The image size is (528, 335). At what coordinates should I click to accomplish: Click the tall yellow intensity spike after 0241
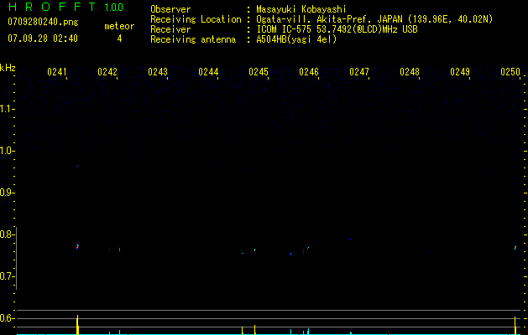click(77, 325)
